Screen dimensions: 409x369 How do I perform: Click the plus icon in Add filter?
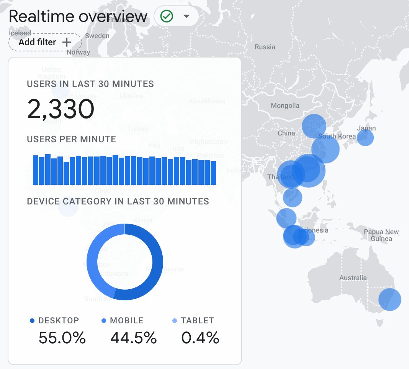(67, 42)
